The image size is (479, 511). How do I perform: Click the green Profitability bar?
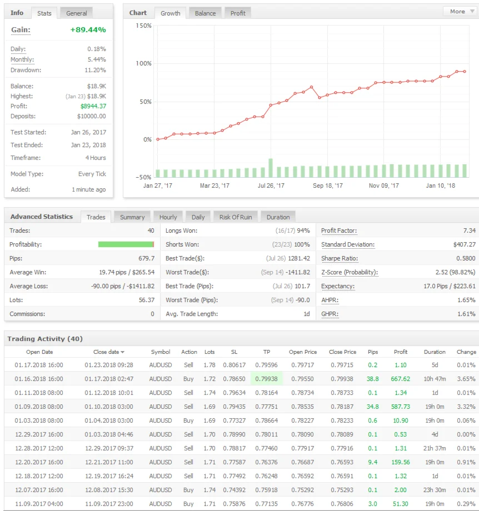[x=126, y=244]
